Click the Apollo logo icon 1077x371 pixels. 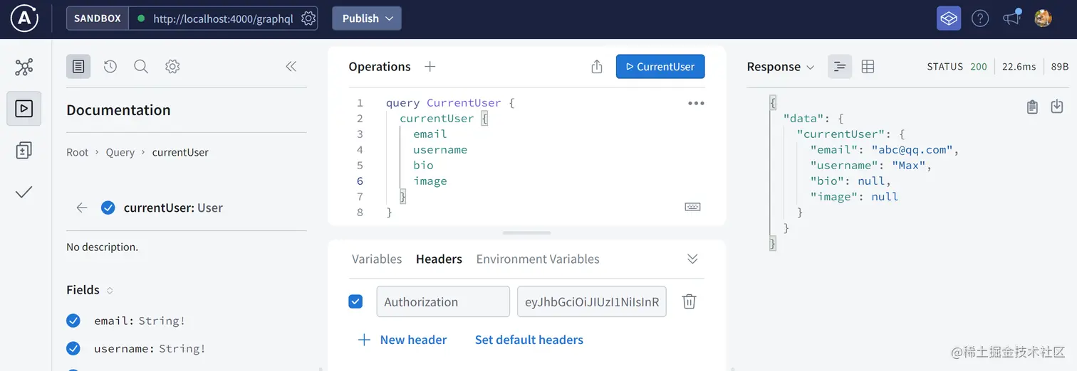pyautogui.click(x=24, y=18)
